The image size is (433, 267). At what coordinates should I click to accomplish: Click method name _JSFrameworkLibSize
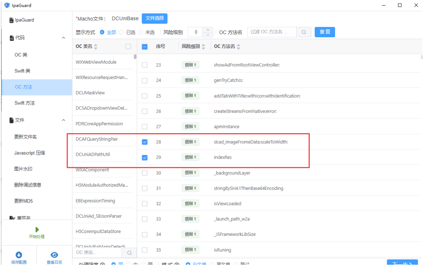(235, 234)
